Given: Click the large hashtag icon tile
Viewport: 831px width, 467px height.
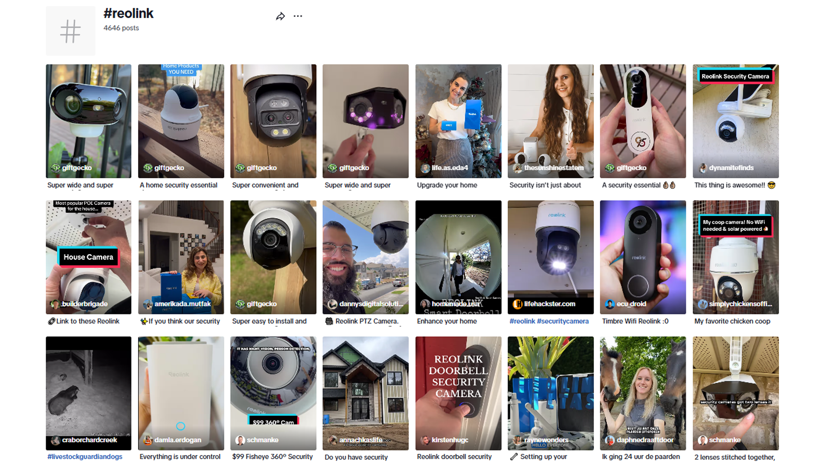Looking at the screenshot, I should click(71, 31).
